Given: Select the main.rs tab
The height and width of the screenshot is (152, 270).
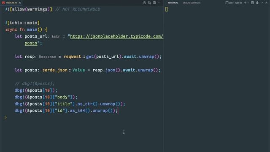Looking at the screenshot, I should (x=11, y=3).
